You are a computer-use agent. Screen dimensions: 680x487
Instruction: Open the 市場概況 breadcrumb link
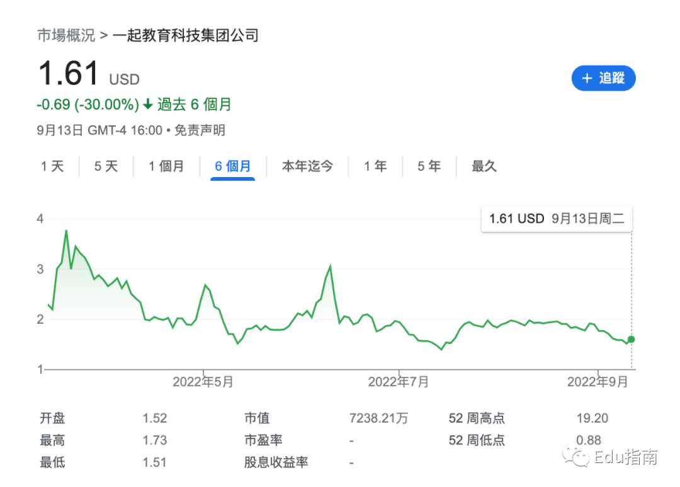[x=66, y=35]
